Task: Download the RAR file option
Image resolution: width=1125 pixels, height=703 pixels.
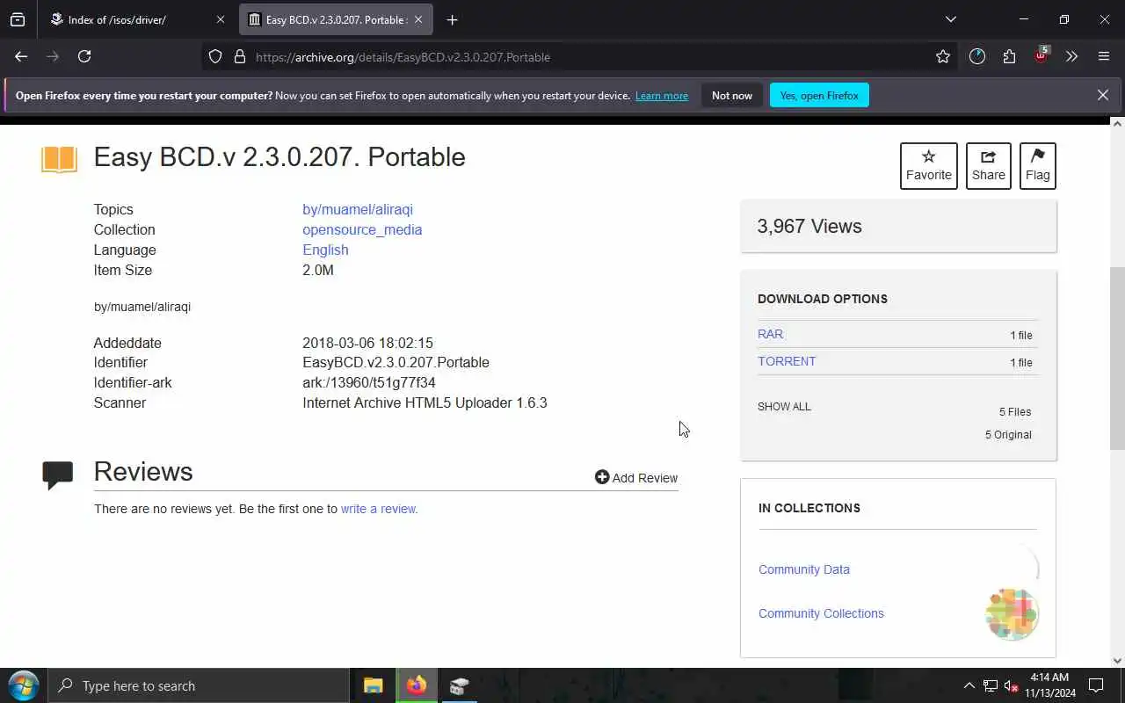Action: pos(771,334)
